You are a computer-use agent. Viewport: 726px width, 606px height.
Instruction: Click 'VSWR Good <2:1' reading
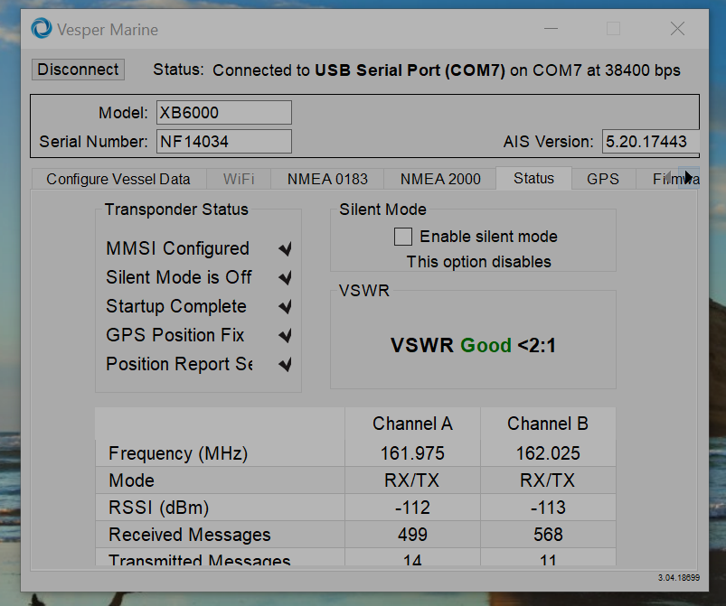[x=473, y=345]
